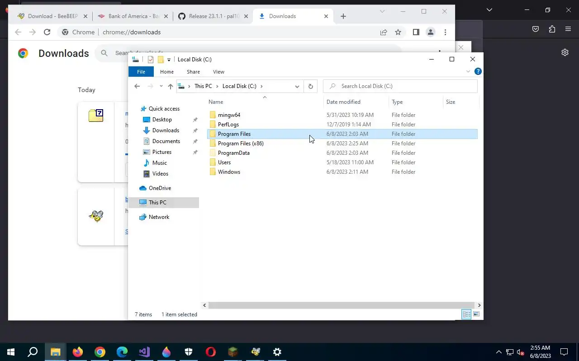Screen dimensions: 579x361
Task: Open Chrome profile avatar icon
Action: (431, 32)
